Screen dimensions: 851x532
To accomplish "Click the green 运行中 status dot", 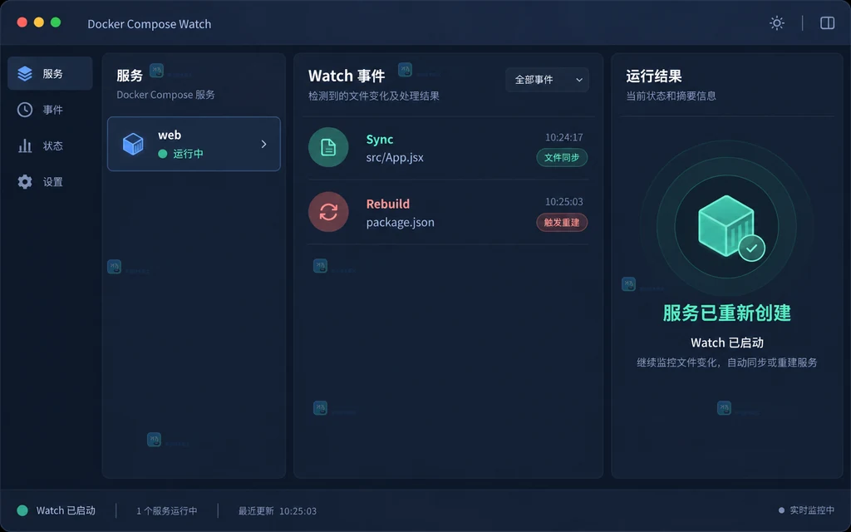I will pos(162,154).
